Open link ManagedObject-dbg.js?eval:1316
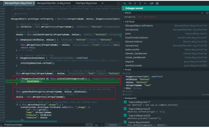The image size is (209, 128). pyautogui.click(x=190, y=26)
